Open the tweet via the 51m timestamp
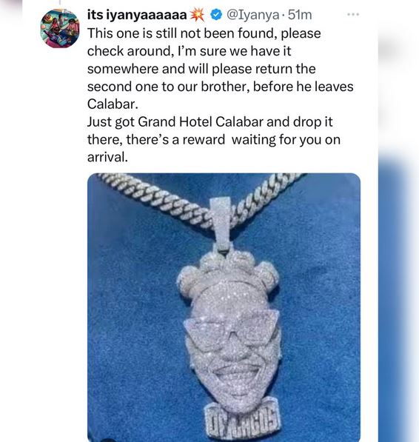Screen dimensions: 419x442 coord(300,15)
